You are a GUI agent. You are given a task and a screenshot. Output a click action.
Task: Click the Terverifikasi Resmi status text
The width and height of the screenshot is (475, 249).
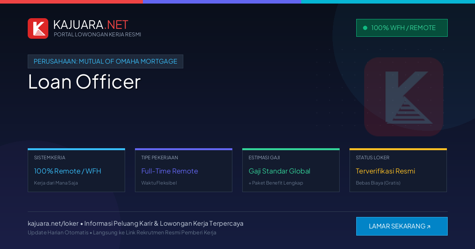pyautogui.click(x=385, y=171)
